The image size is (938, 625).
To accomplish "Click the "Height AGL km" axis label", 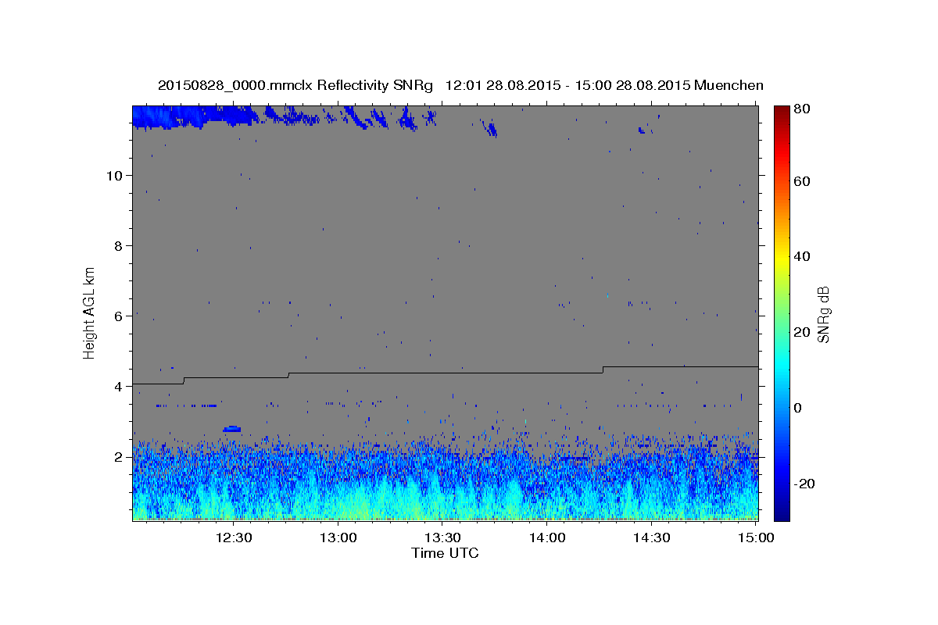I will (x=90, y=312).
